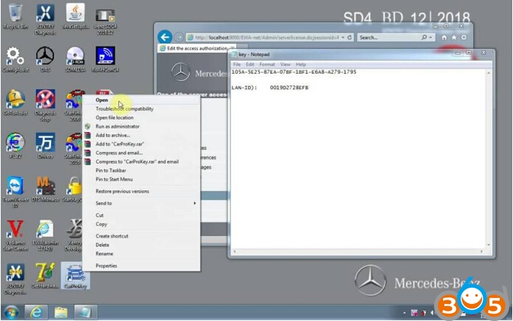Viewport: 513px width, 321px height.
Task: Launch TeamViewer 10 from the desktop
Action: pos(15,192)
